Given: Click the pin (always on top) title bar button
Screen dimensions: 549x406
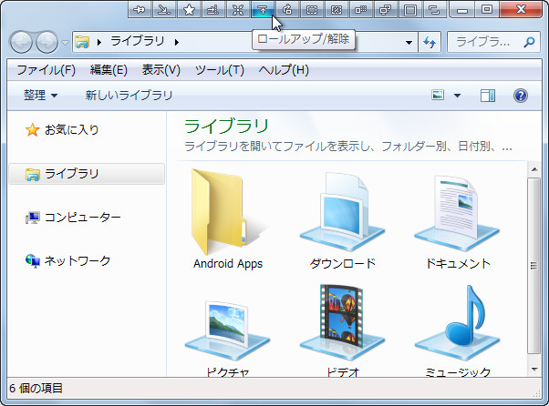Looking at the screenshot, I should point(140,9).
